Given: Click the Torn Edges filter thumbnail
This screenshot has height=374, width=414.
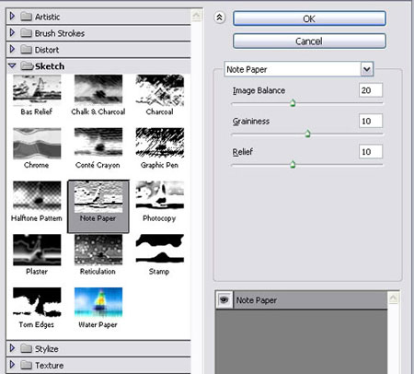Looking at the screenshot, I should (x=37, y=302).
